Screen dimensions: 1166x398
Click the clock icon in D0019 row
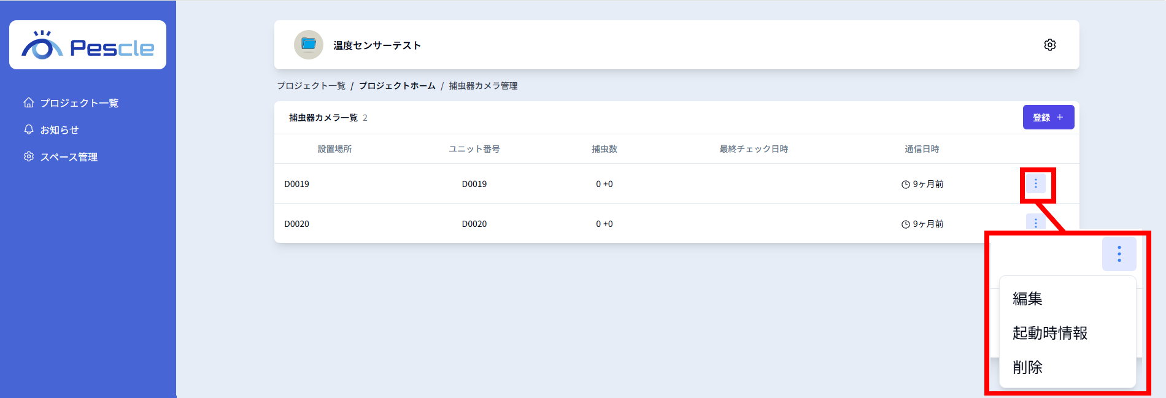coord(905,185)
